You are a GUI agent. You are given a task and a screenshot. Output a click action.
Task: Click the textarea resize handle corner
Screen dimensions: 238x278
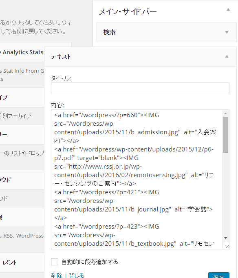227,247
